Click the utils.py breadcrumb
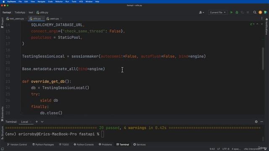The width and height of the screenshot is (269, 151). [x=42, y=12]
